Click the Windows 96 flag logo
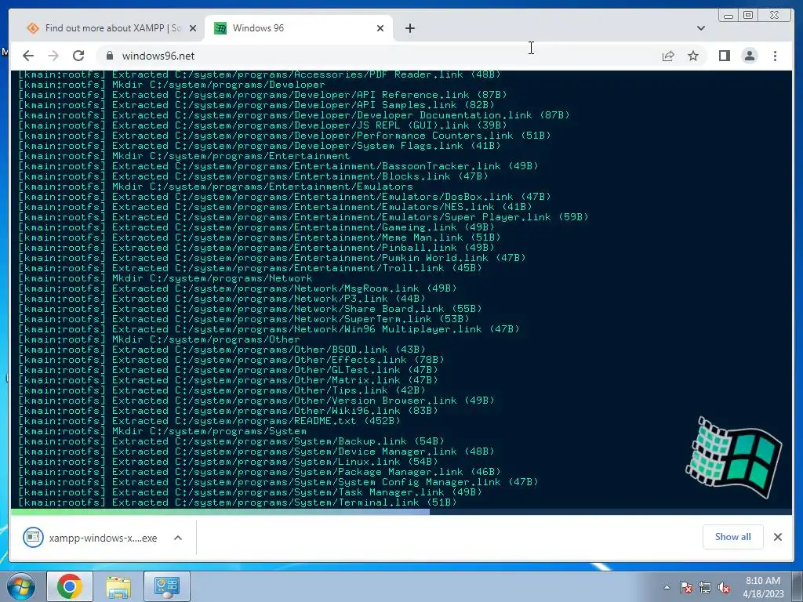803x602 pixels. click(733, 457)
